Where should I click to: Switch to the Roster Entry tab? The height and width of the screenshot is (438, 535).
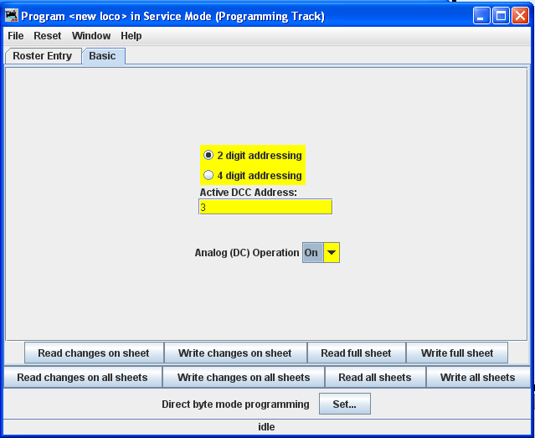(x=43, y=56)
